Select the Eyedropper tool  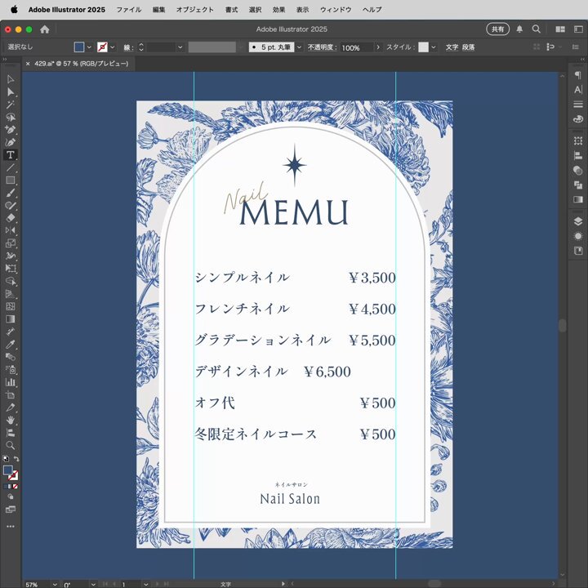pyautogui.click(x=10, y=345)
